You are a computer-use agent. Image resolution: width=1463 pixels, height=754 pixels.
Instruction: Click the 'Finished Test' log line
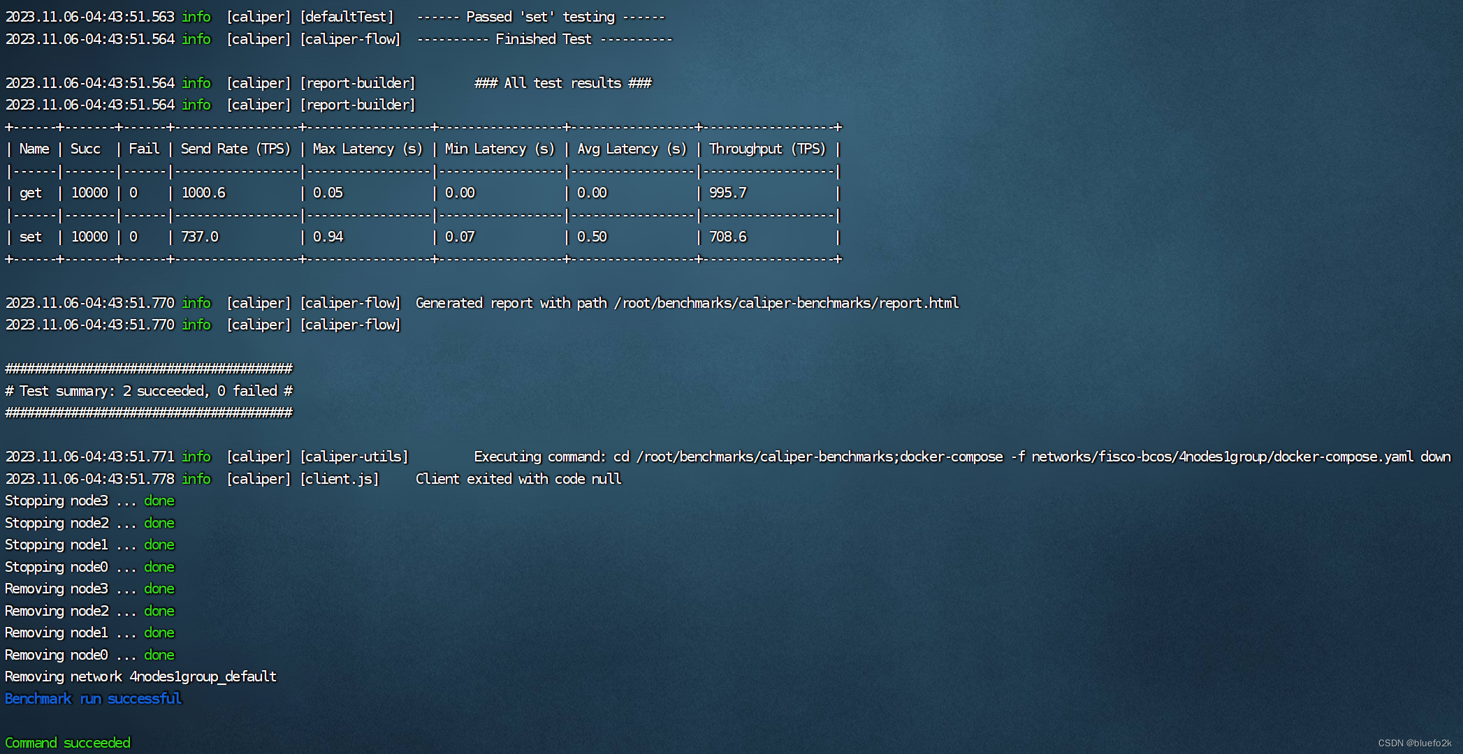tap(544, 39)
